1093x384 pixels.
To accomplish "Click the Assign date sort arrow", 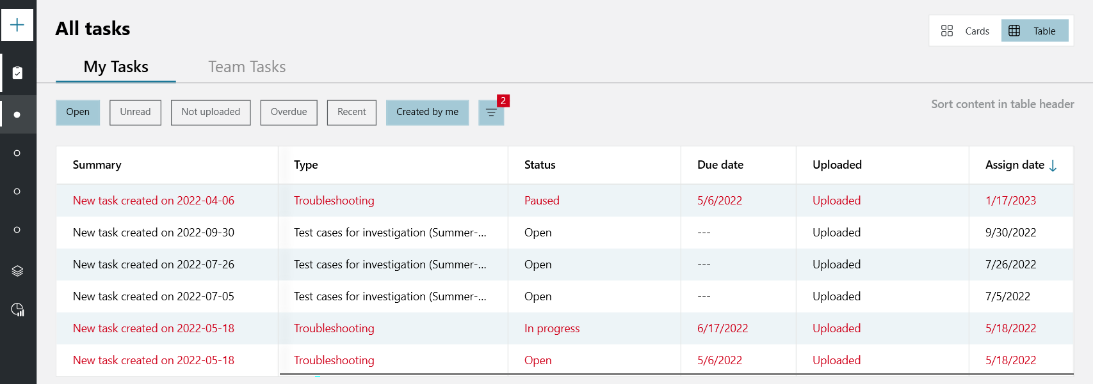I will [x=1053, y=165].
